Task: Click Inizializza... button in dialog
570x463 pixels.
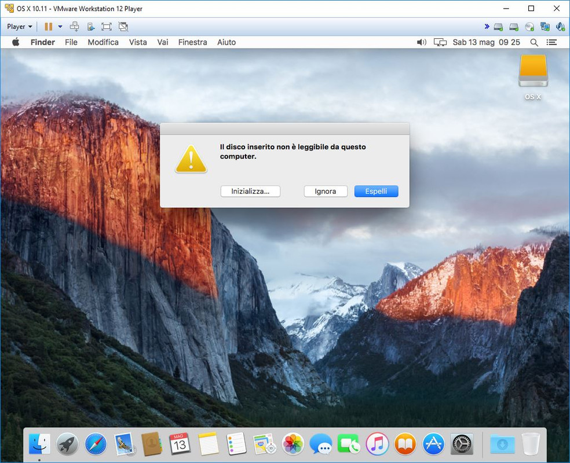Action: click(x=250, y=192)
